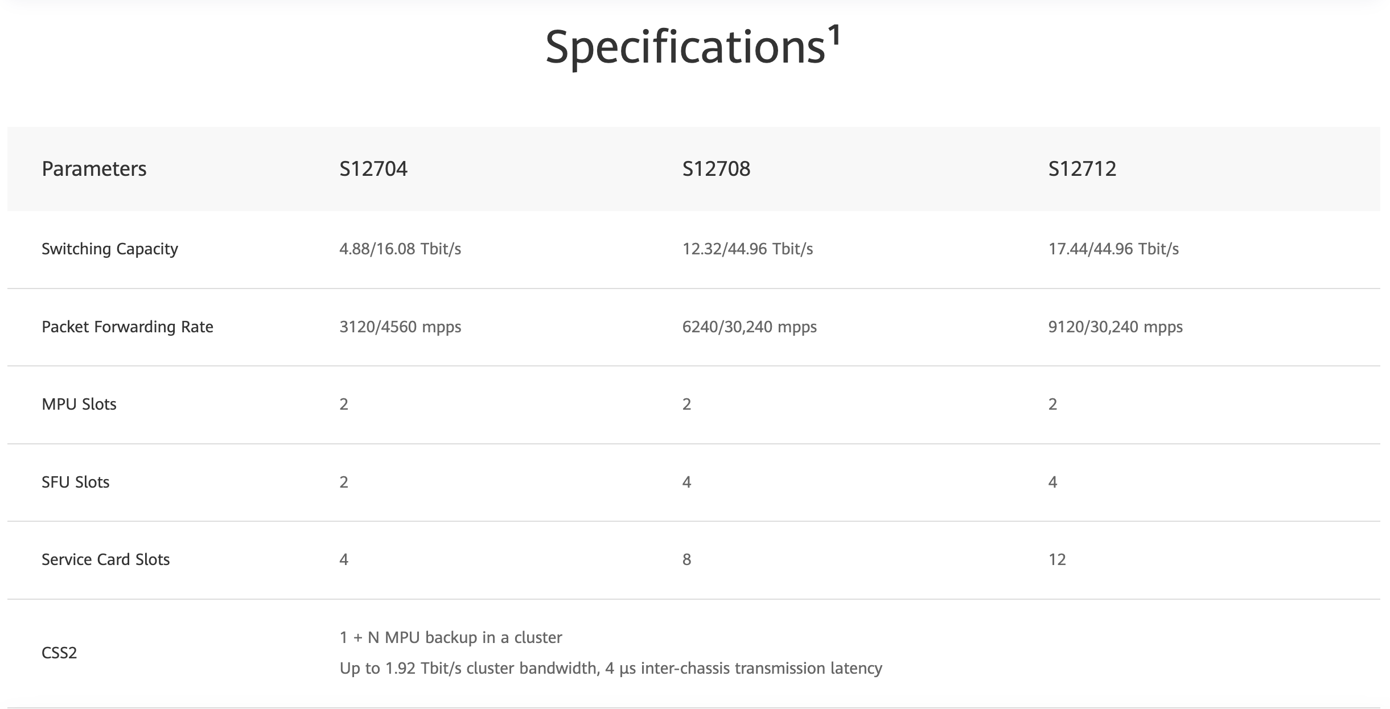Click the CSS2 row label
Image resolution: width=1390 pixels, height=709 pixels.
(59, 653)
